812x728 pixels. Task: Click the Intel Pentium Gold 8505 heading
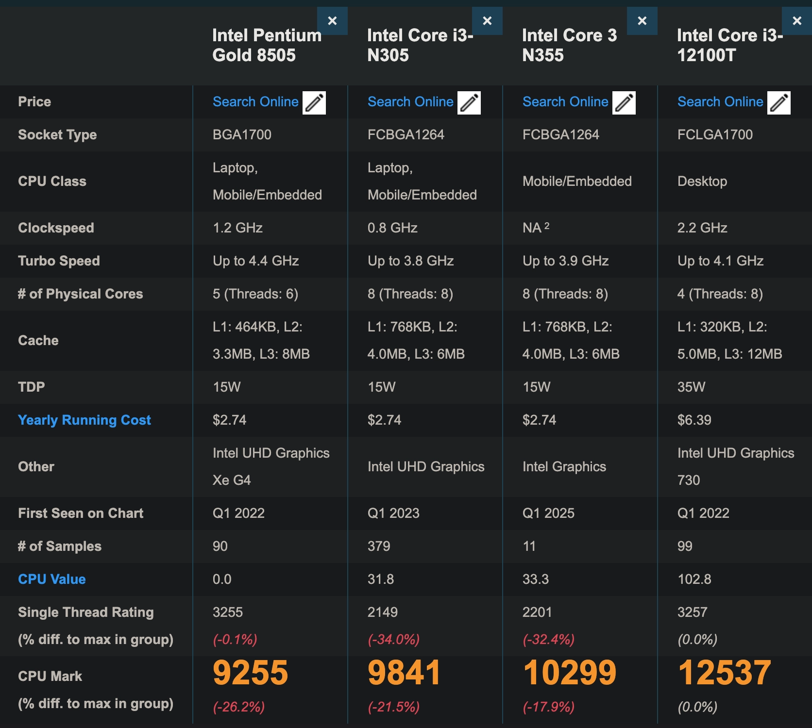267,45
